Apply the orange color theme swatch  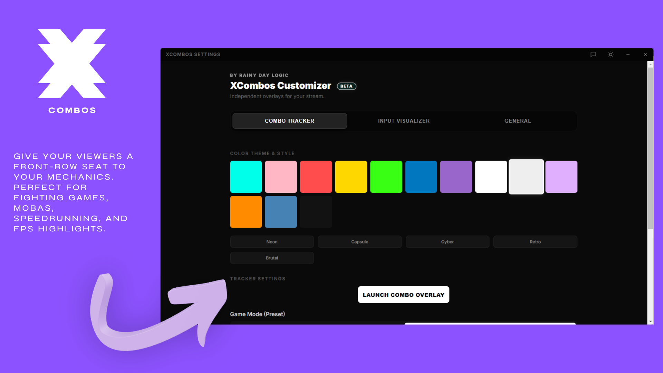click(x=246, y=212)
